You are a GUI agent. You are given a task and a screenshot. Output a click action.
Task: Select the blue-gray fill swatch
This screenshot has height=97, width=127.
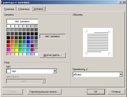click(32, 42)
